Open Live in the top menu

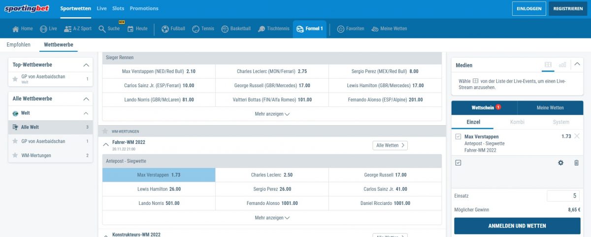[102, 8]
